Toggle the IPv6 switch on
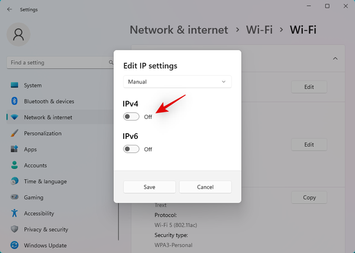This screenshot has width=355, height=253. [x=131, y=149]
